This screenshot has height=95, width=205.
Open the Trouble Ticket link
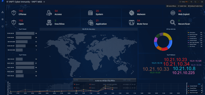click(x=182, y=6)
